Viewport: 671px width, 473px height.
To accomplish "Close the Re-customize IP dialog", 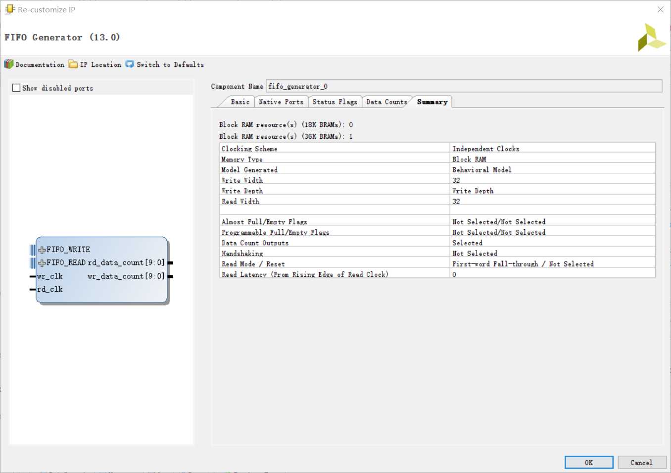I will [661, 9].
